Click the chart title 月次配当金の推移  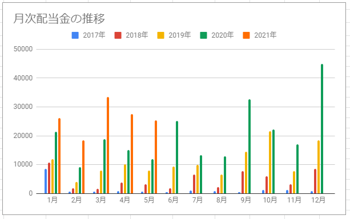coord(59,18)
